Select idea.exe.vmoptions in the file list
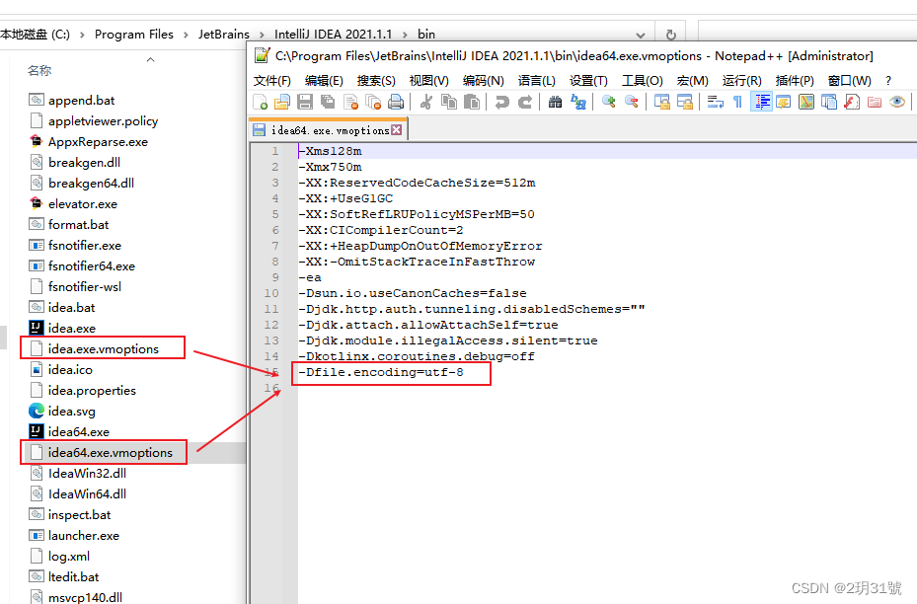The height and width of the screenshot is (604, 917). [x=103, y=349]
